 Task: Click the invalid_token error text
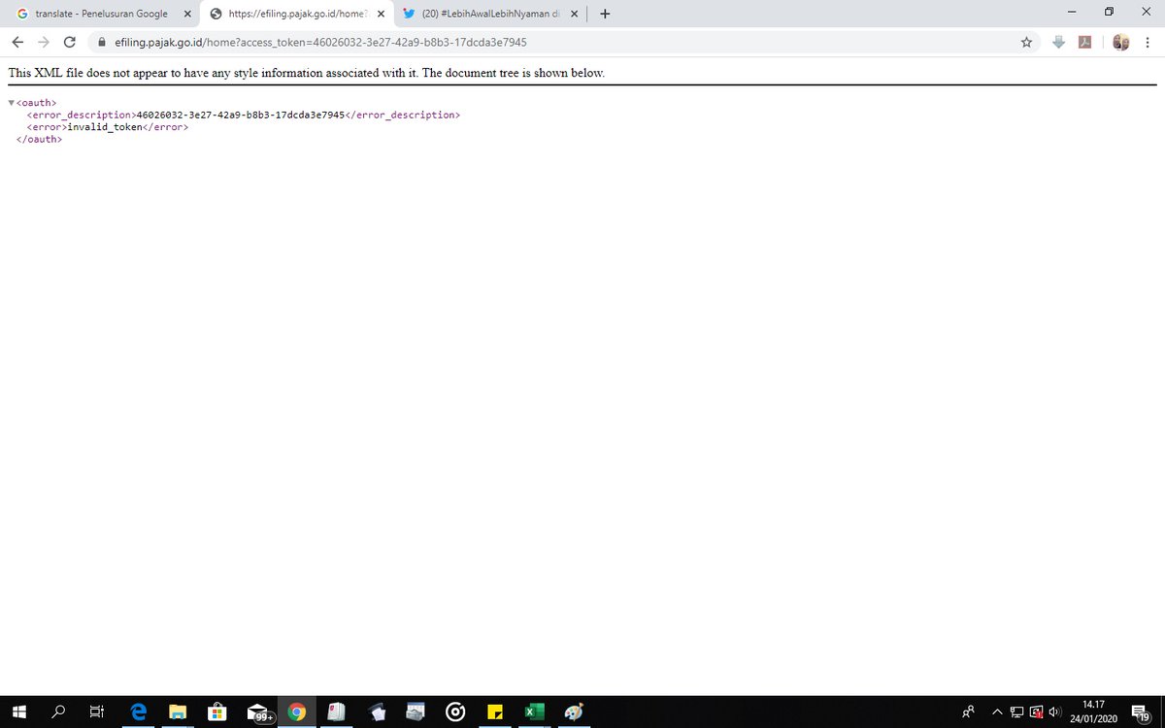coord(104,127)
